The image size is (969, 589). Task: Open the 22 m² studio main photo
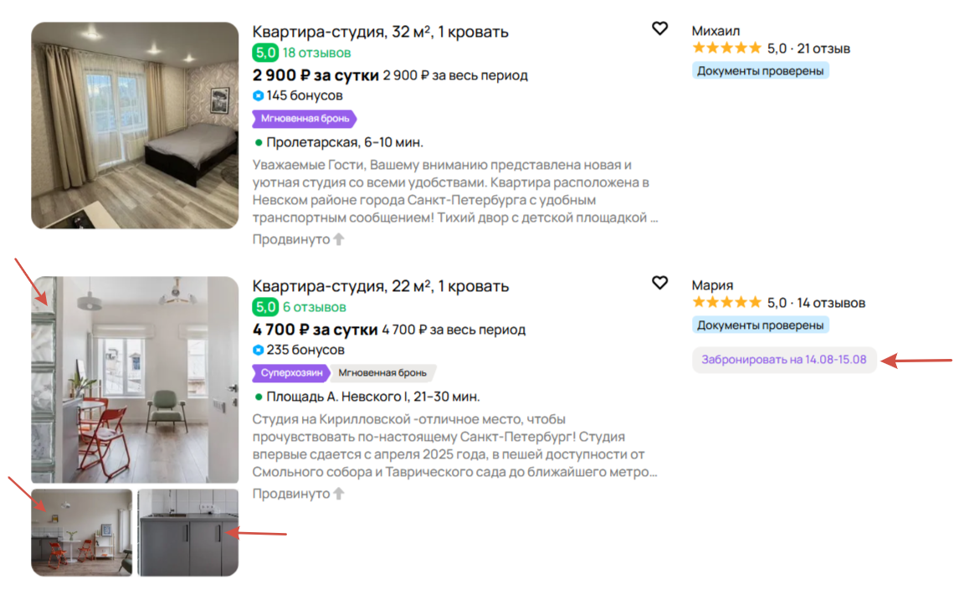[135, 380]
